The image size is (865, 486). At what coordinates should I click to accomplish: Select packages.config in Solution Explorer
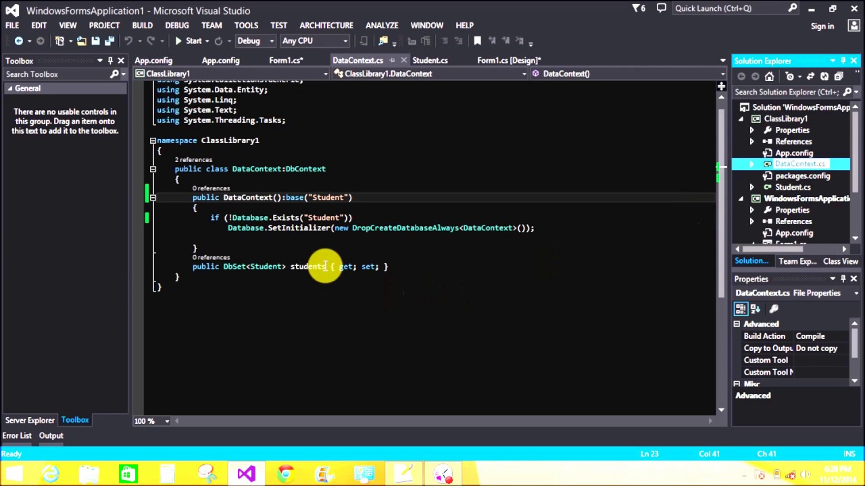[802, 175]
